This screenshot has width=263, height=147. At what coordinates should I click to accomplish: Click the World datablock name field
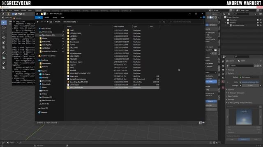[242, 66]
